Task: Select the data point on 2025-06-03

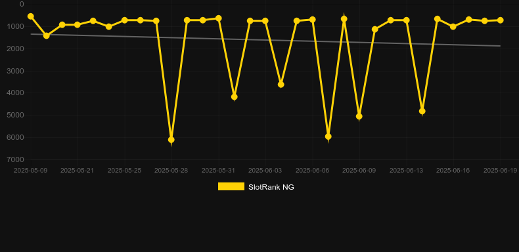Action: coord(265,21)
